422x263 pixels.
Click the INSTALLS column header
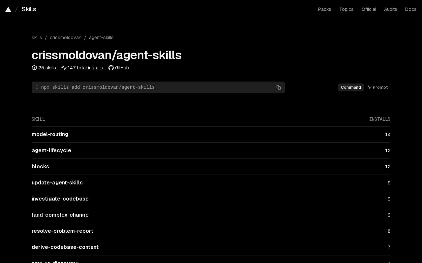[380, 119]
